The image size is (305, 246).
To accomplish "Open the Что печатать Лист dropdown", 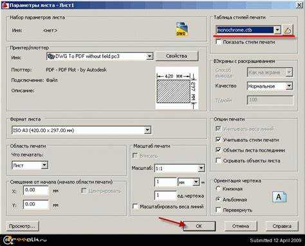I will (x=44, y=165).
